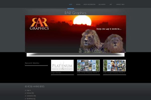Visit the WordPress.org footer link
The image size is (151, 100).
31,99
